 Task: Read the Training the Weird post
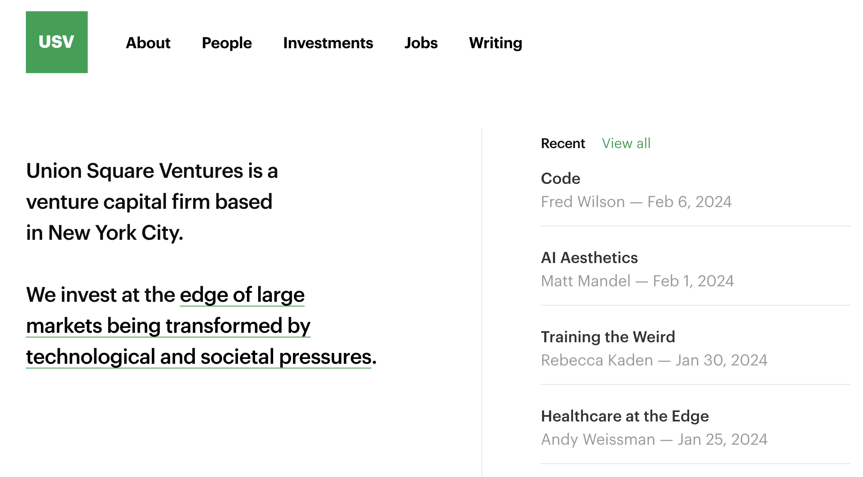pyautogui.click(x=607, y=337)
